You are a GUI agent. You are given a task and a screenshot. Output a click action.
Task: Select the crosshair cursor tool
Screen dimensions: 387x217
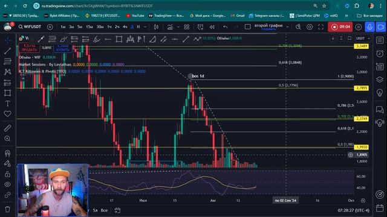click(7, 40)
